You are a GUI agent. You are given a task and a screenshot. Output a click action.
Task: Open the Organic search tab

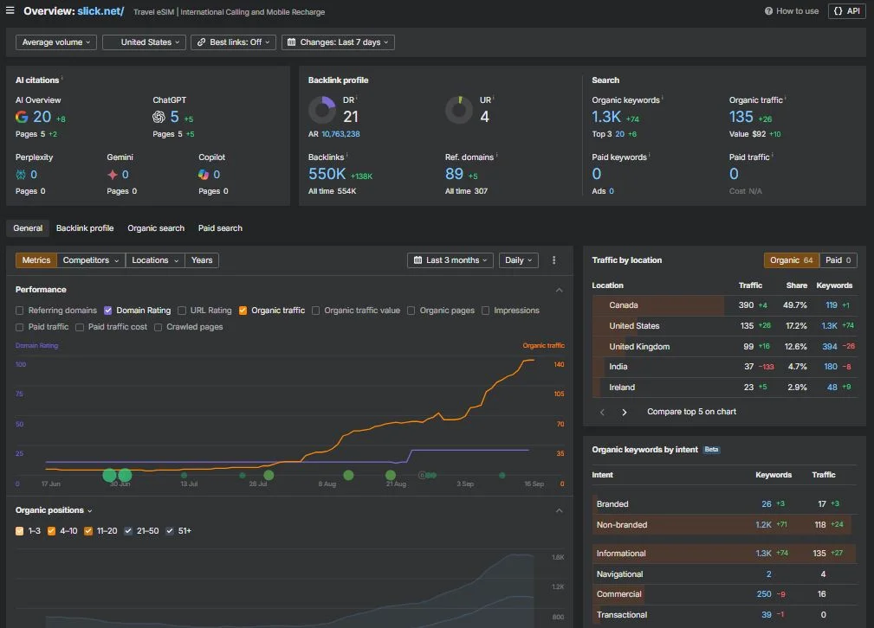pos(156,228)
